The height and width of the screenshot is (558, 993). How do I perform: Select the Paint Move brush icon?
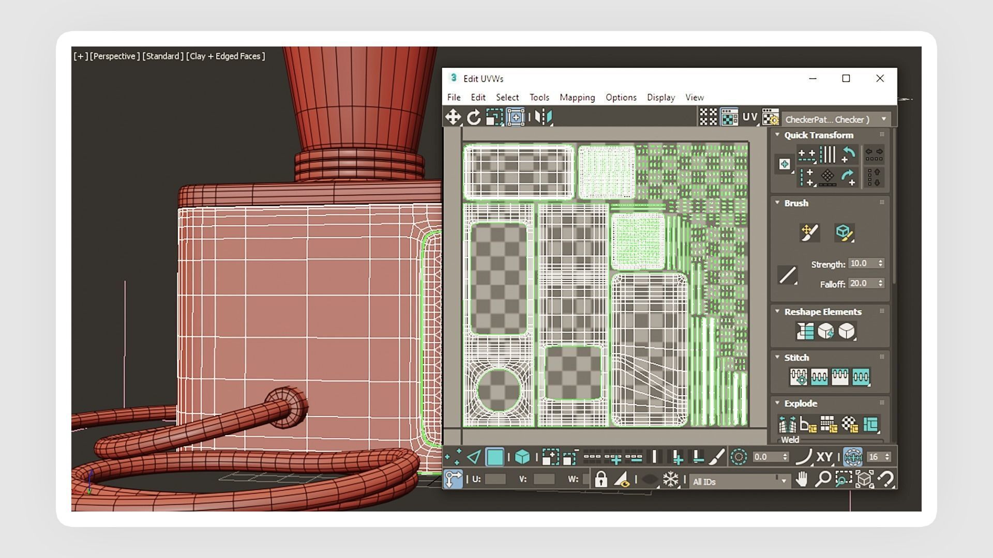[x=809, y=233]
